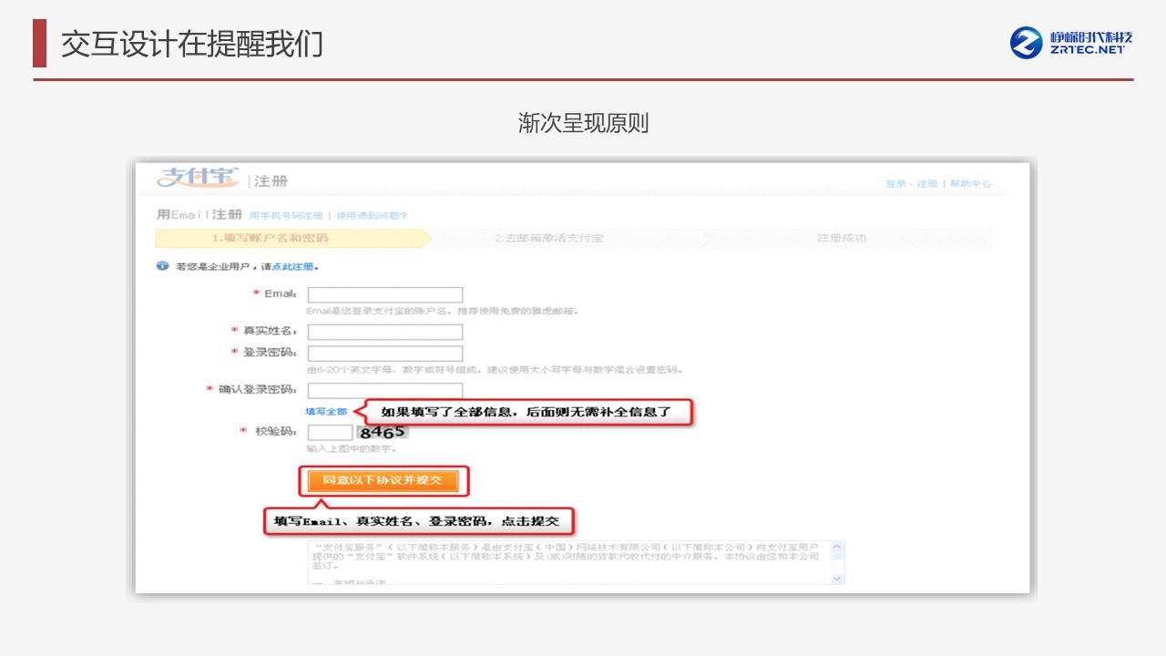Open the 帮助中心 help link
This screenshot has width=1166, height=656.
point(970,184)
